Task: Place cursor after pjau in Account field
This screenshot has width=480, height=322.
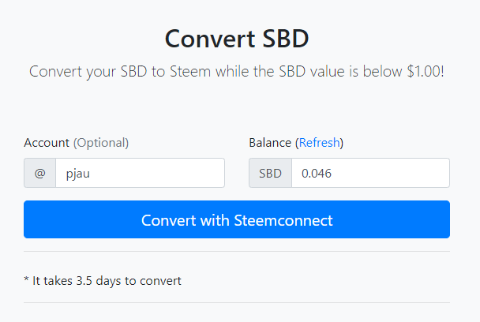Action: click(91, 174)
